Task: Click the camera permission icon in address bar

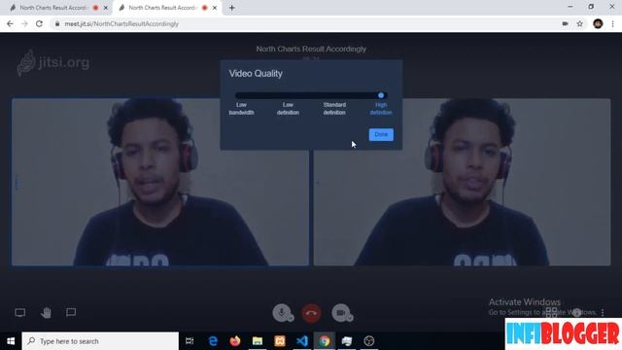Action: (565, 23)
